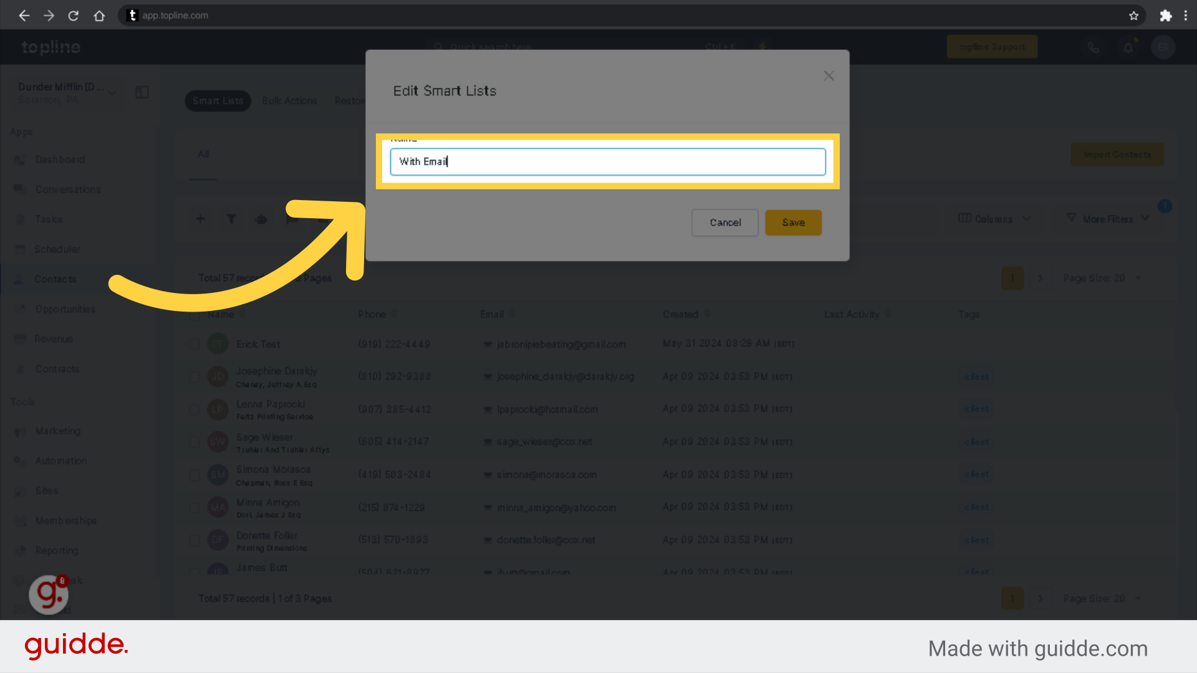
Task: Open the topline Support button
Action: click(x=992, y=47)
